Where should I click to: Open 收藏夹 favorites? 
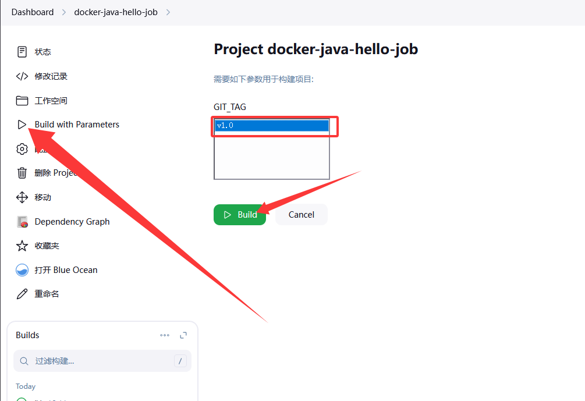click(47, 246)
